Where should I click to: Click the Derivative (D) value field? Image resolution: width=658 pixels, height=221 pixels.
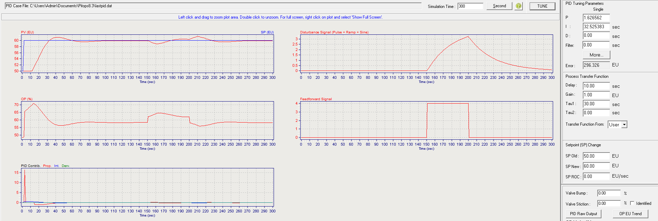pos(596,35)
